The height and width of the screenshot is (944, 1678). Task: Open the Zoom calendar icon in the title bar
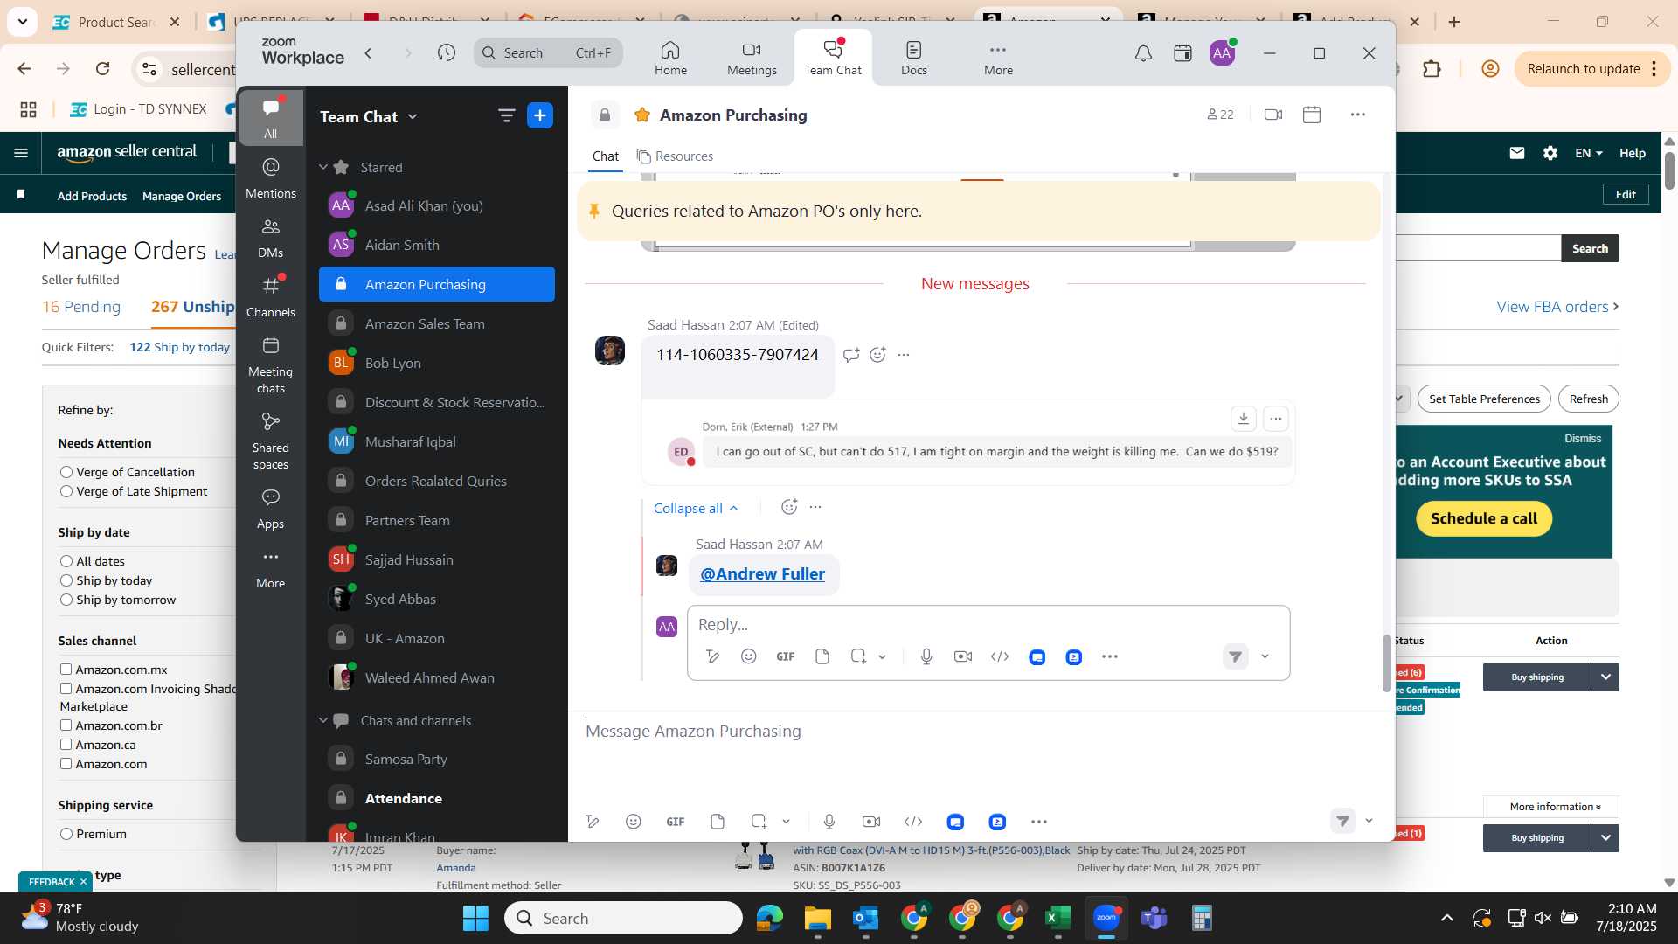pos(1182,53)
